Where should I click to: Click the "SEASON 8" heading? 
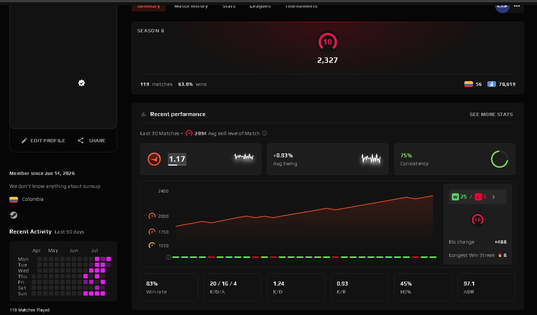[151, 31]
